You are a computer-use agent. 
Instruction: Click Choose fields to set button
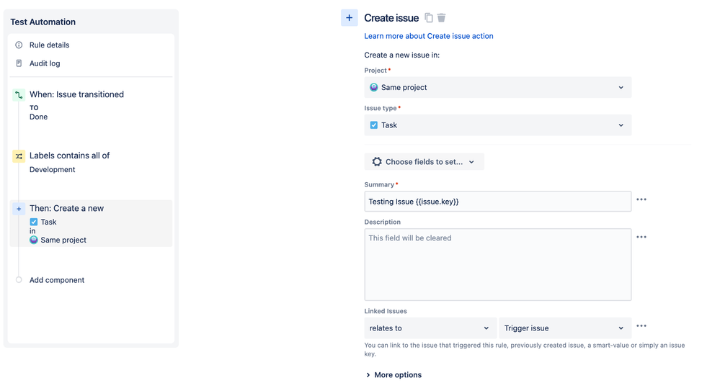424,162
